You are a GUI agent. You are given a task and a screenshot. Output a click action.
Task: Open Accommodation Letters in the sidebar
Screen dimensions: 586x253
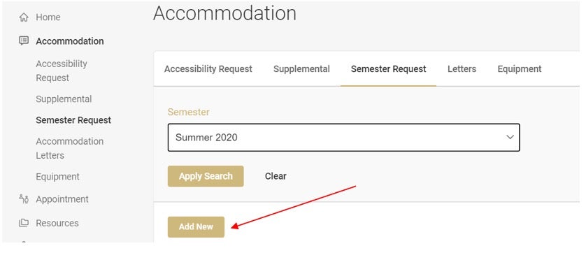(x=69, y=148)
